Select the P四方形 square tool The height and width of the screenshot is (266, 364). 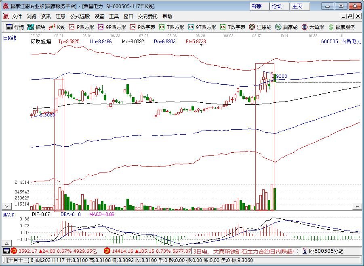(x=81, y=27)
